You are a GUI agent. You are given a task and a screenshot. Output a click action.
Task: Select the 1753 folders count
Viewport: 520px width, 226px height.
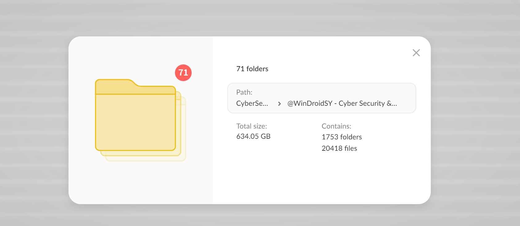click(342, 137)
